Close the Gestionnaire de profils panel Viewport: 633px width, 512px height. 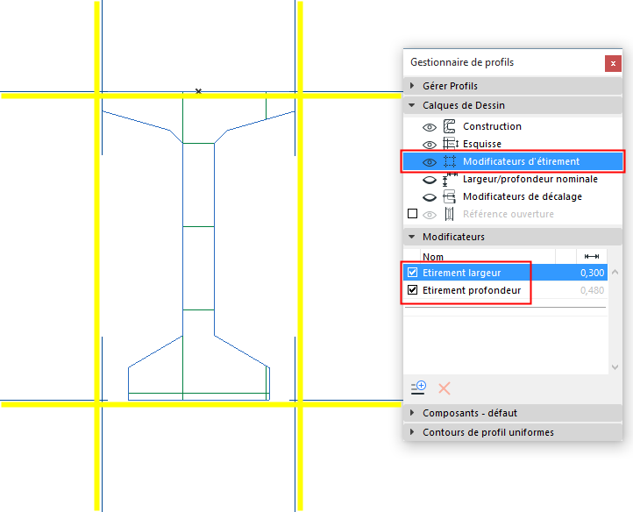click(613, 63)
